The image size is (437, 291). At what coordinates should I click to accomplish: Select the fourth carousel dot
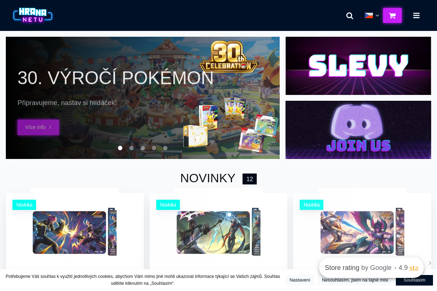coord(154,148)
